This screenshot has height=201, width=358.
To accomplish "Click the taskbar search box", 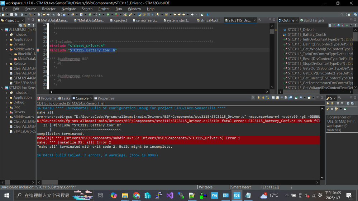I will pos(54,196).
